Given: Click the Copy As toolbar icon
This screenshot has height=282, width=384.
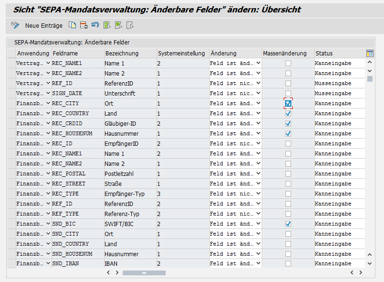Looking at the screenshot, I should [x=72, y=25].
